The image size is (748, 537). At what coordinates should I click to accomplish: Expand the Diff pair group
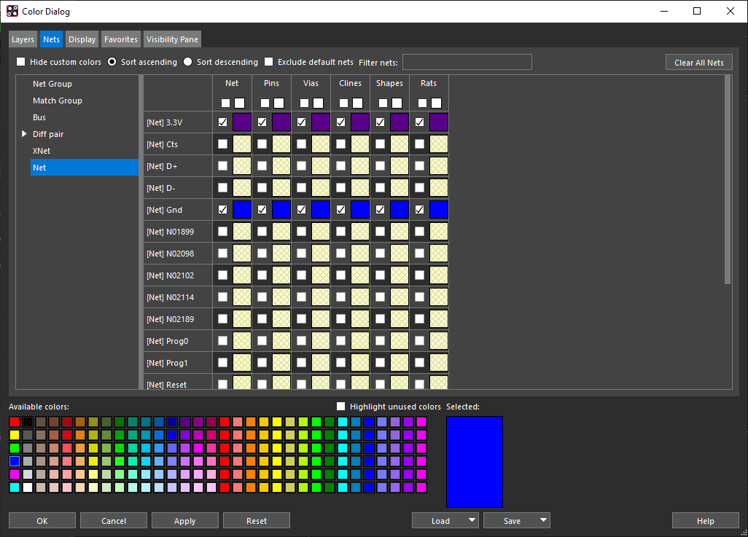tap(24, 134)
